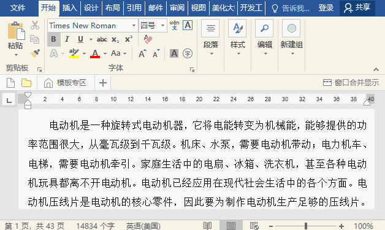Switch to Web Layout view icon

pos(254,226)
